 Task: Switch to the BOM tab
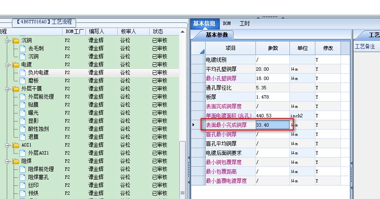227,23
